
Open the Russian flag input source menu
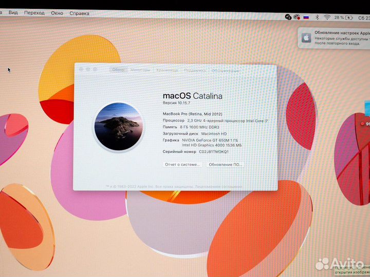(306, 17)
